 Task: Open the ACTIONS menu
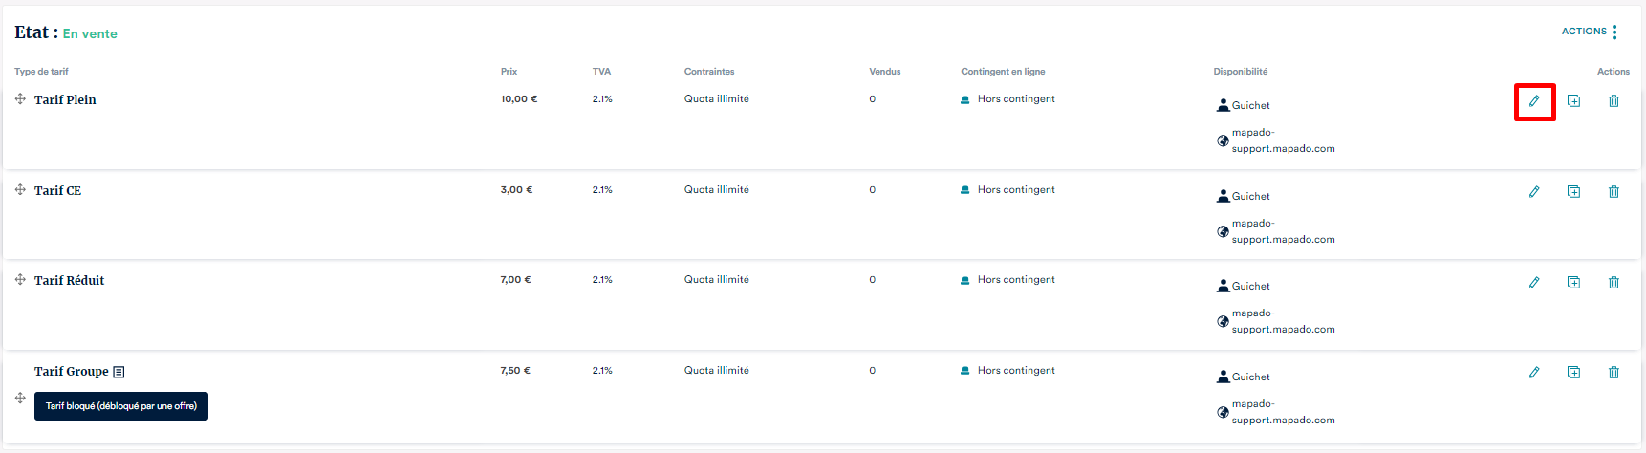tap(1590, 32)
